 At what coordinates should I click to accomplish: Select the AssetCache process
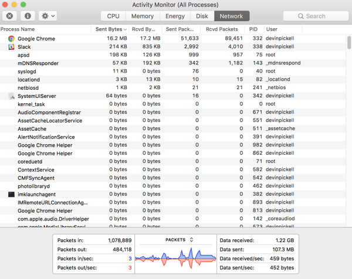point(32,129)
